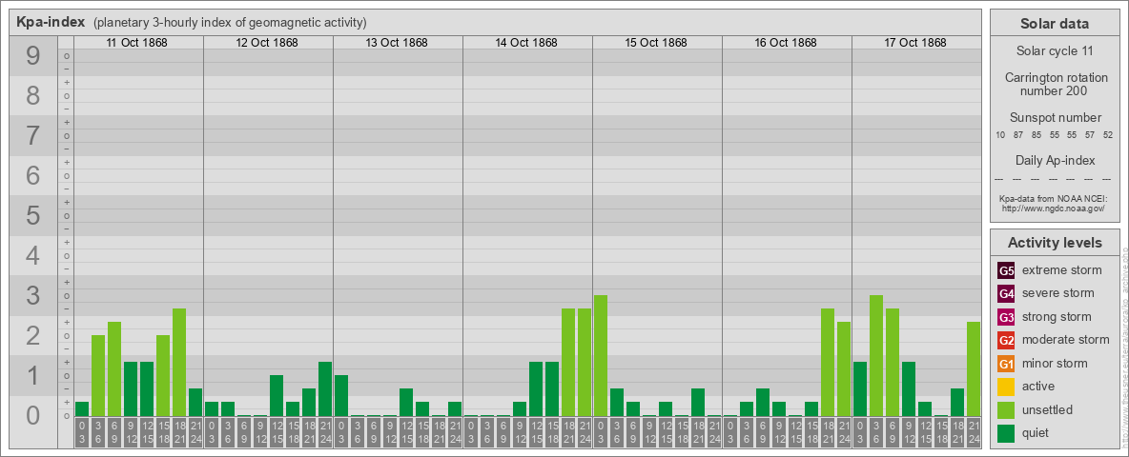Click the '11 Oct 1868' date header
The width and height of the screenshot is (1129, 457).
pyautogui.click(x=136, y=43)
